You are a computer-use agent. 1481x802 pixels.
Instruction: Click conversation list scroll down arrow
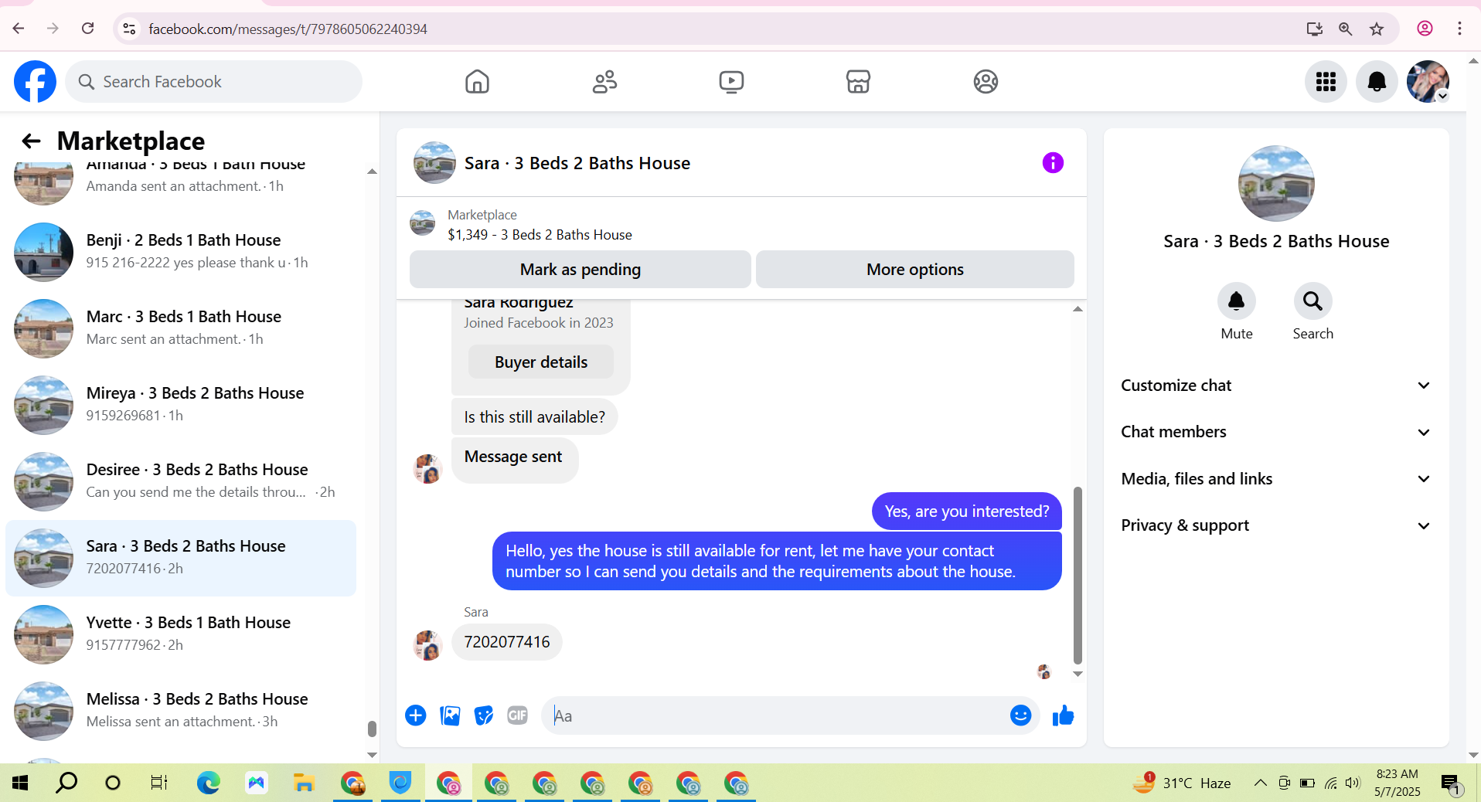[372, 755]
